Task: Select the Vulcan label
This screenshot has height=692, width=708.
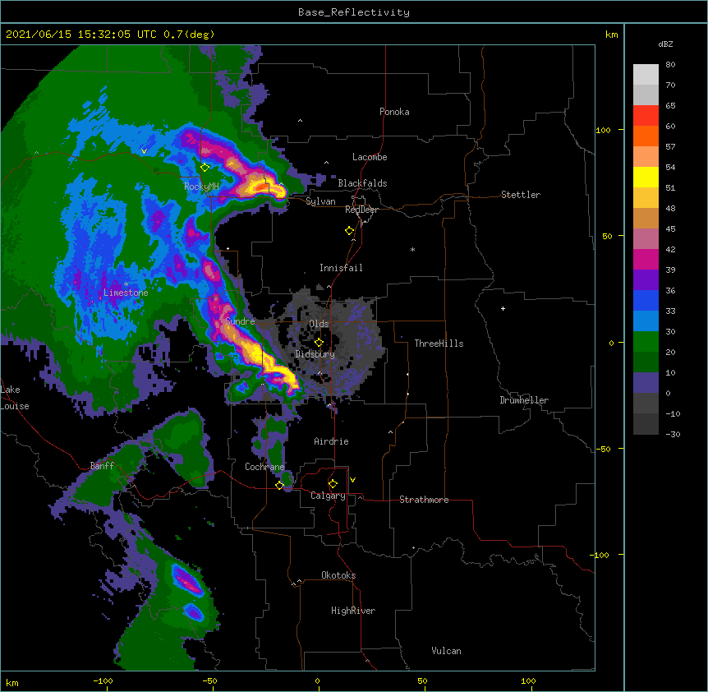Action: 446,651
